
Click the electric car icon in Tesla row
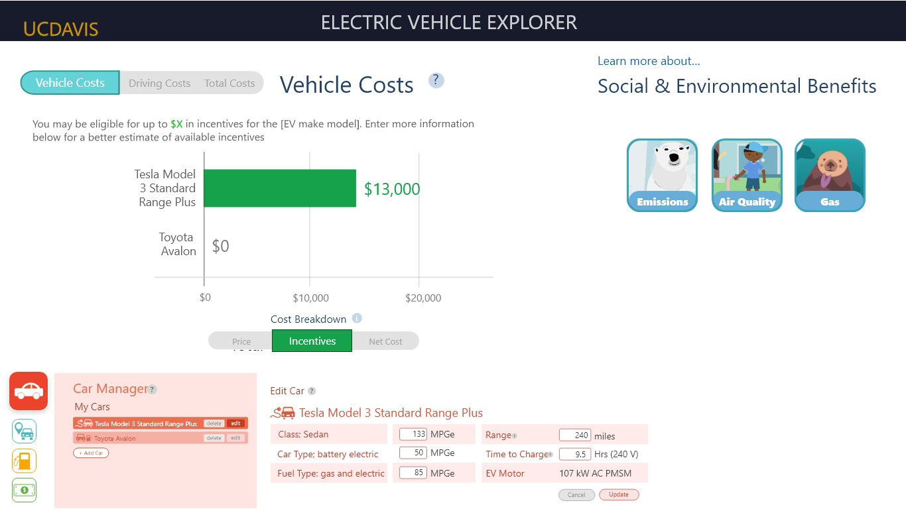(84, 424)
